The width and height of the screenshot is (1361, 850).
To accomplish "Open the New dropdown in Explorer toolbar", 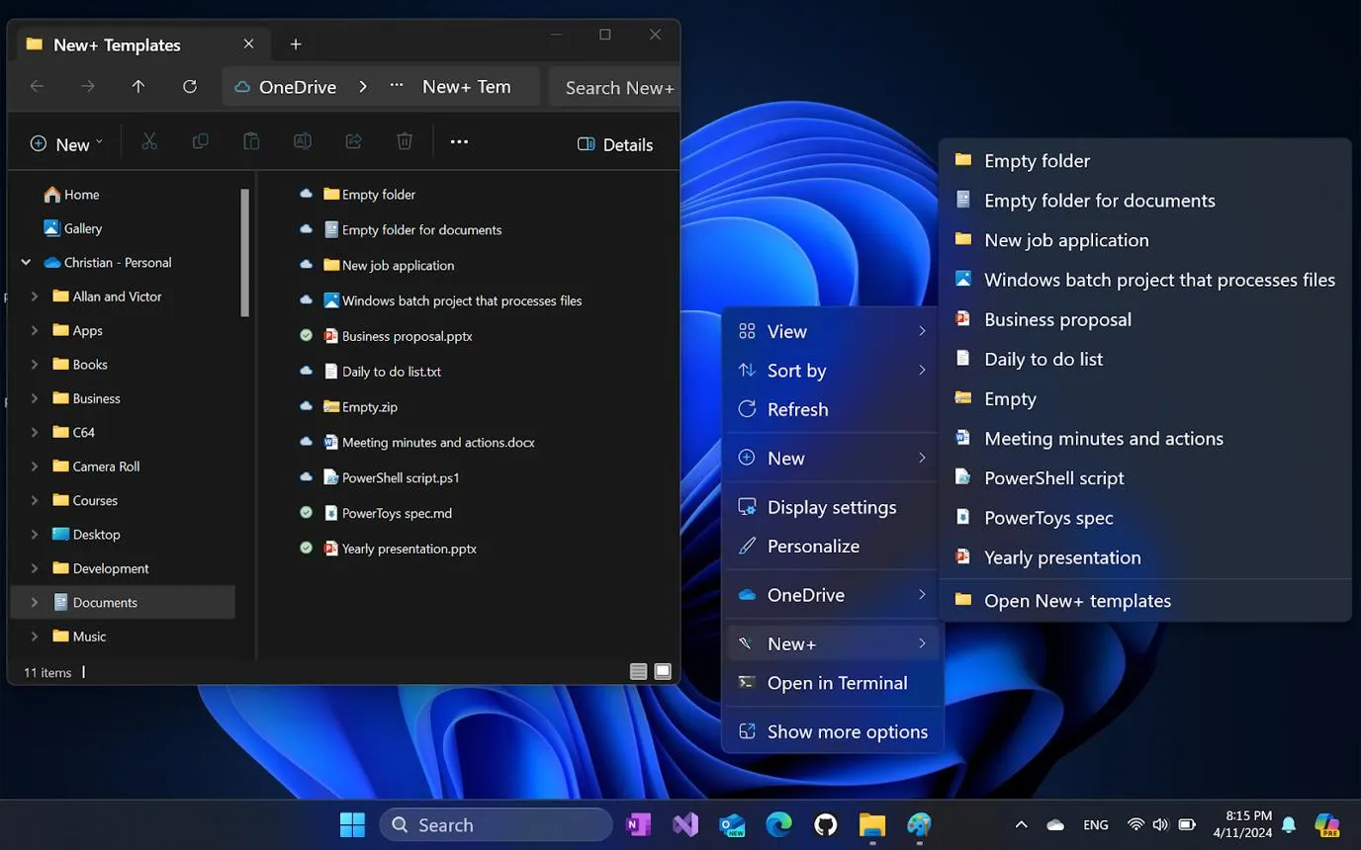I will point(66,144).
